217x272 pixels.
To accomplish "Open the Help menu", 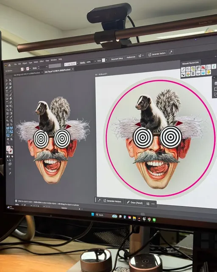I will 60,59.
